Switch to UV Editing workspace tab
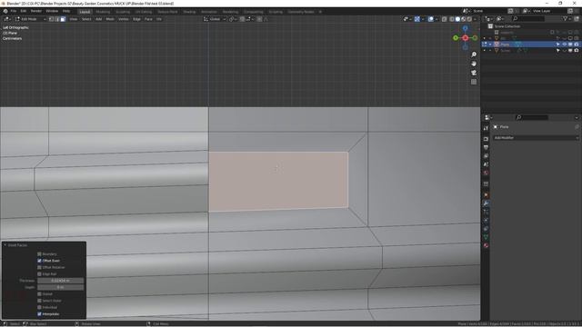Screen dimensions: 582x327 (144, 12)
